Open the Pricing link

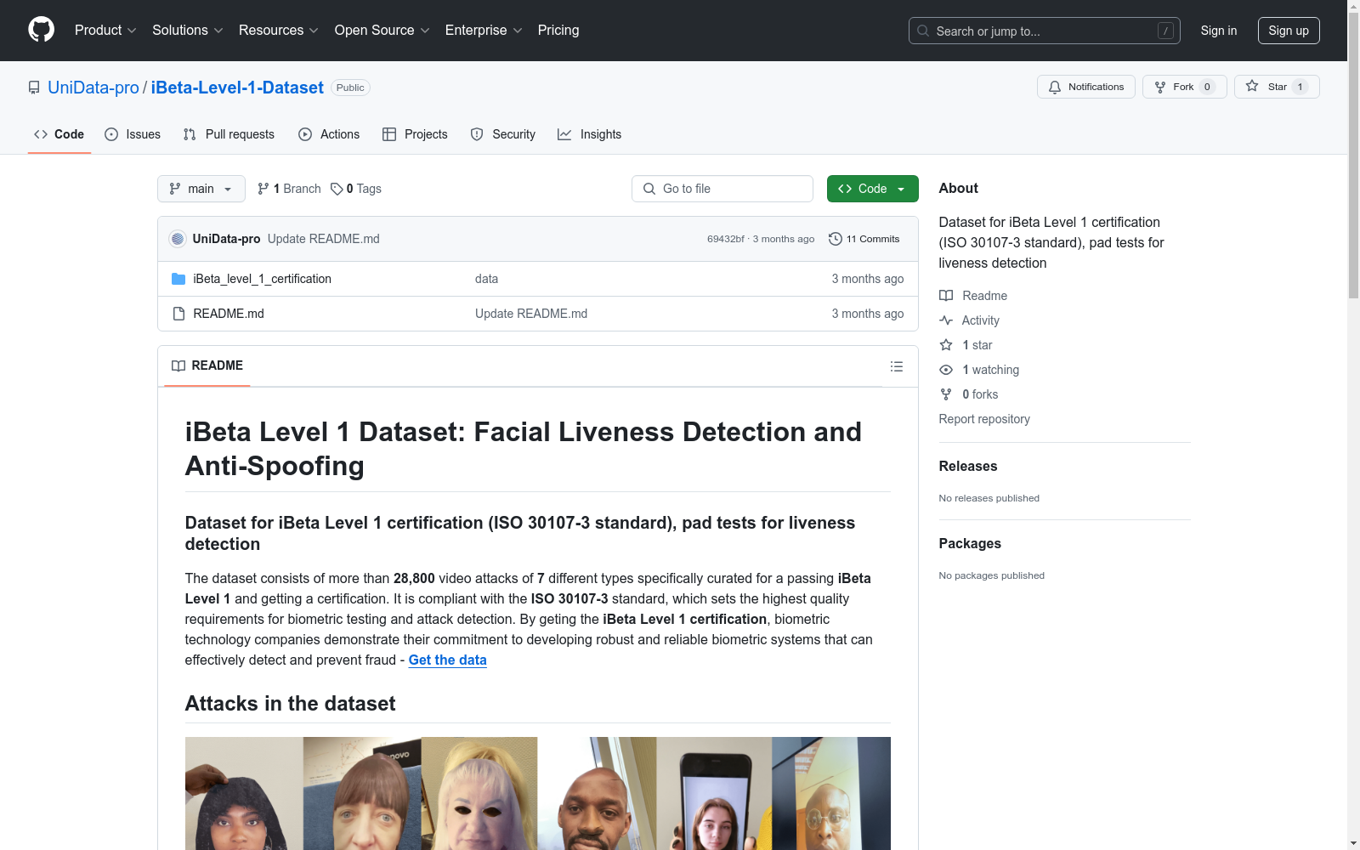(558, 31)
